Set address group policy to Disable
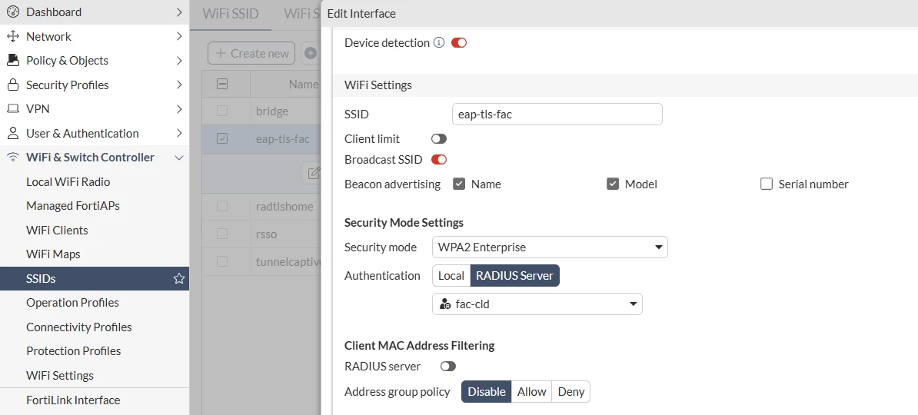The image size is (918, 415). tap(487, 392)
